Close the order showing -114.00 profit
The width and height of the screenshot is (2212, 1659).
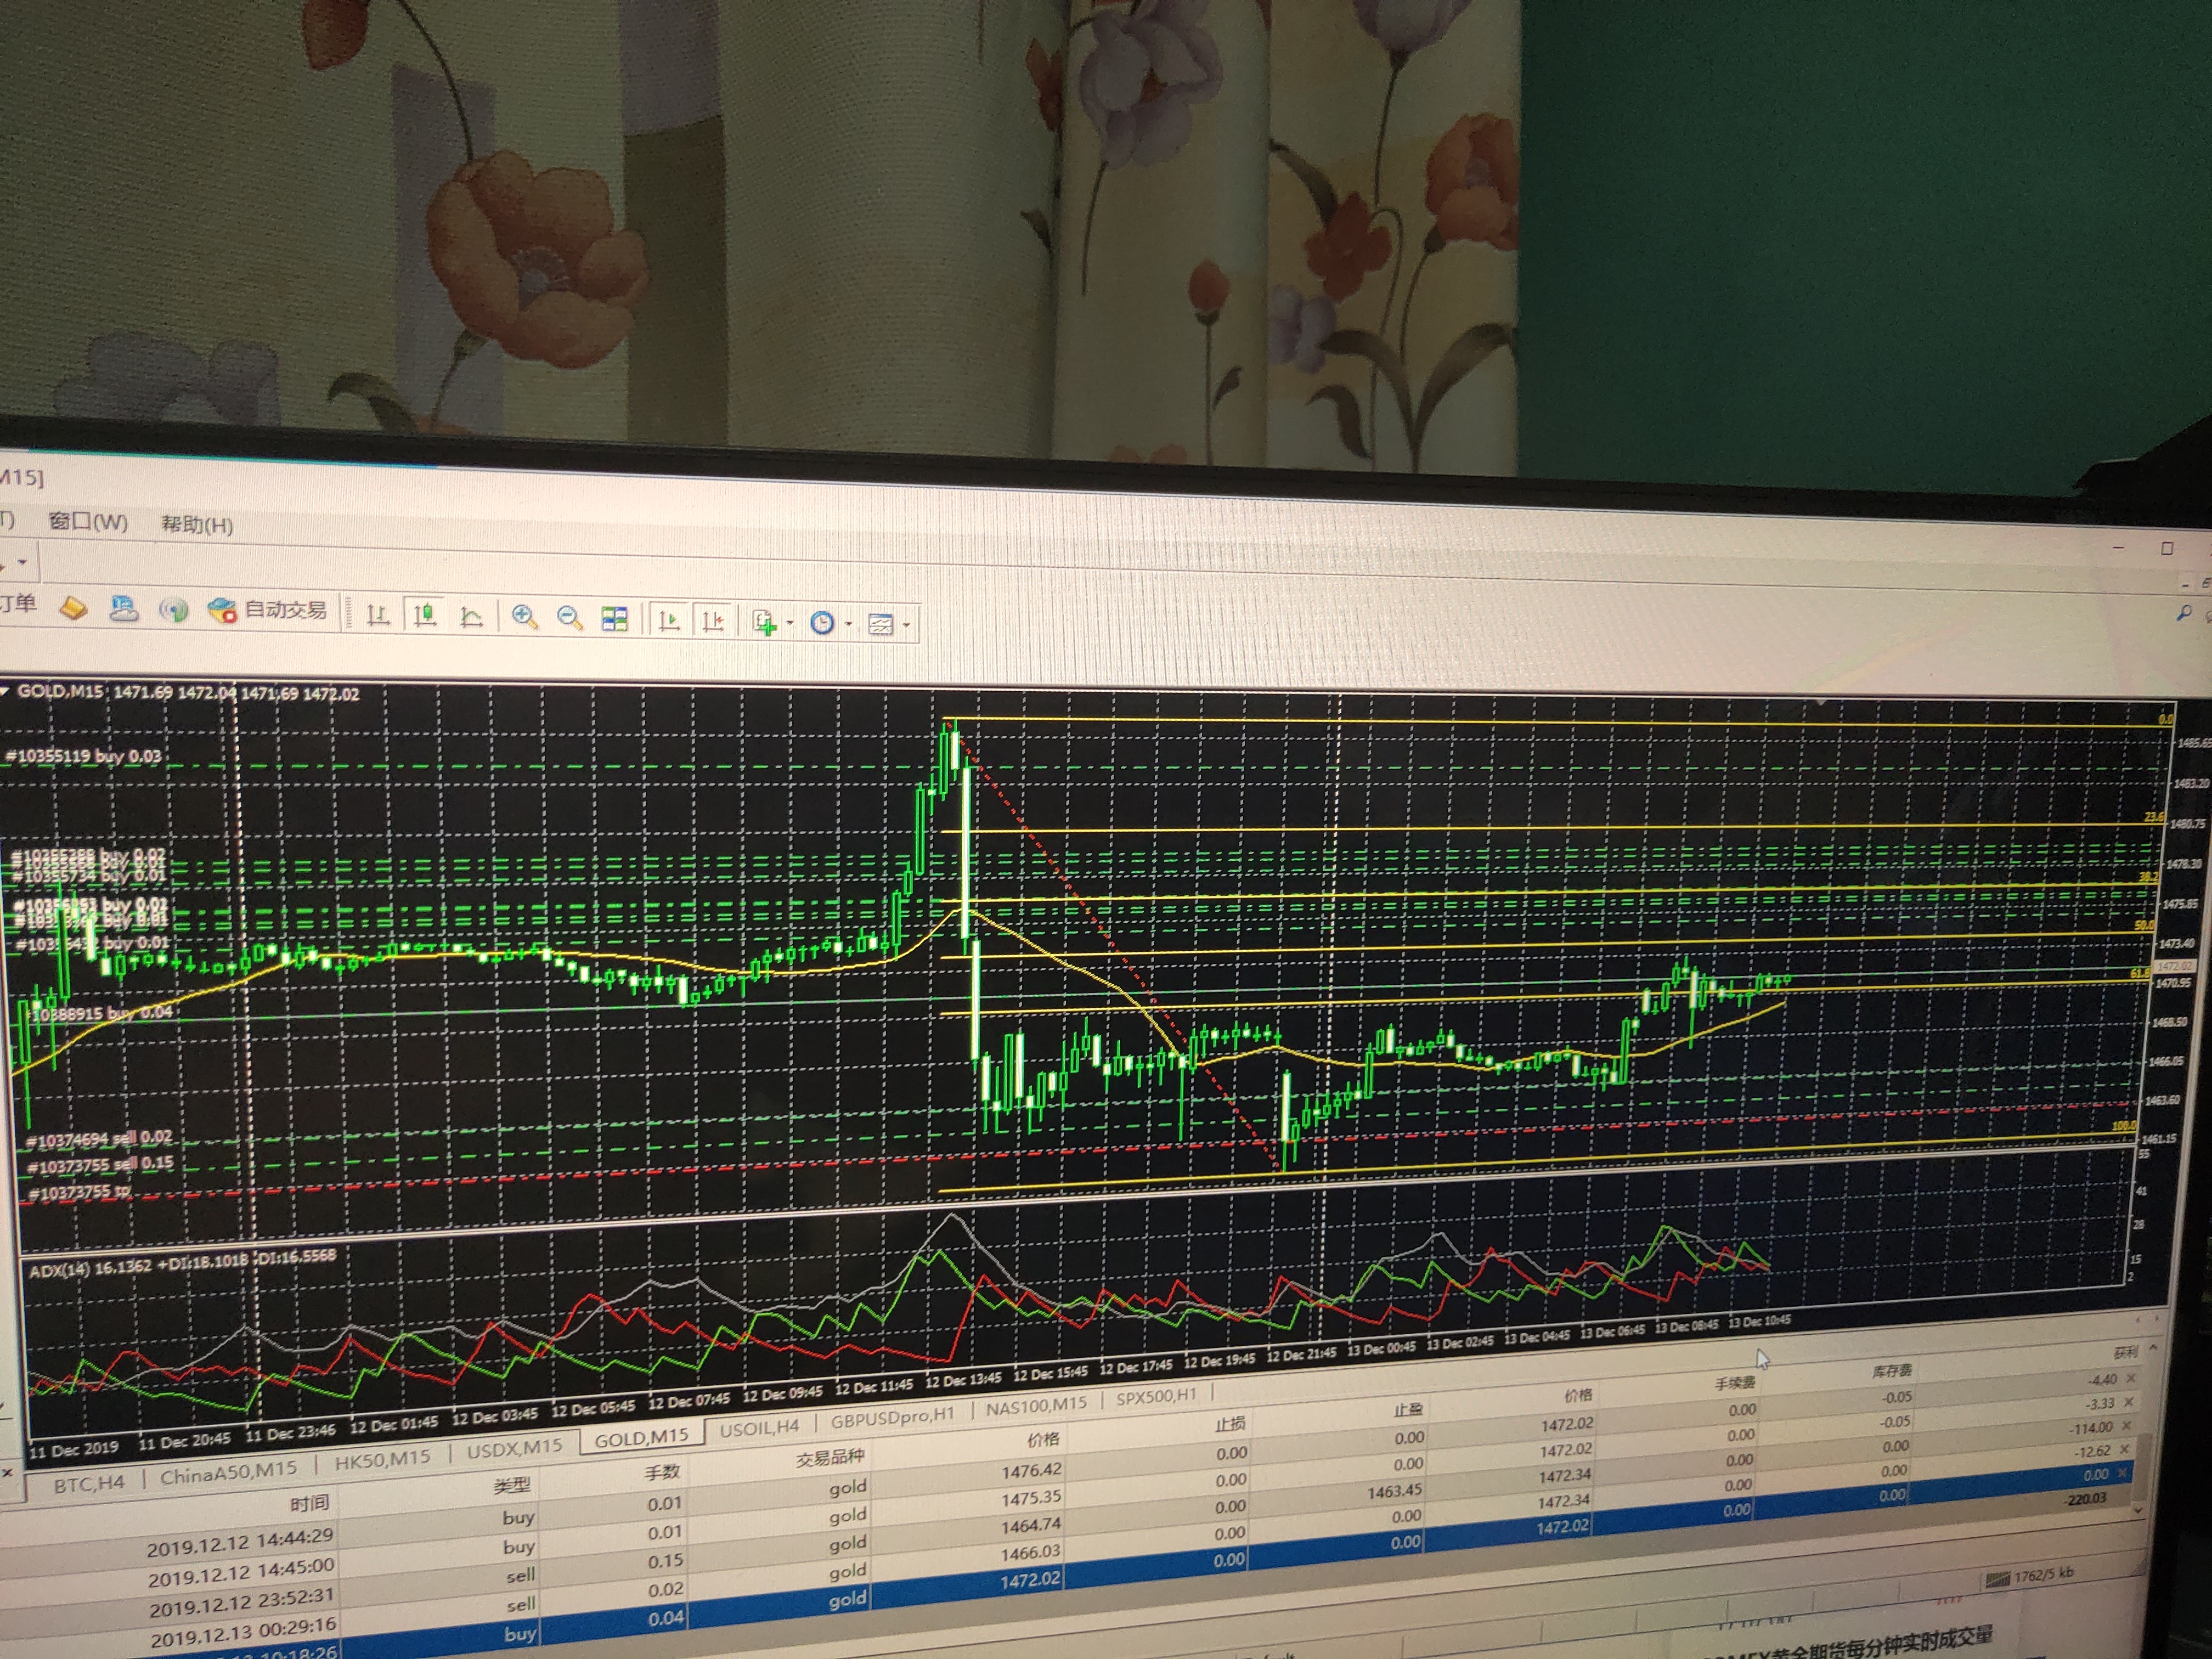pyautogui.click(x=2127, y=1425)
